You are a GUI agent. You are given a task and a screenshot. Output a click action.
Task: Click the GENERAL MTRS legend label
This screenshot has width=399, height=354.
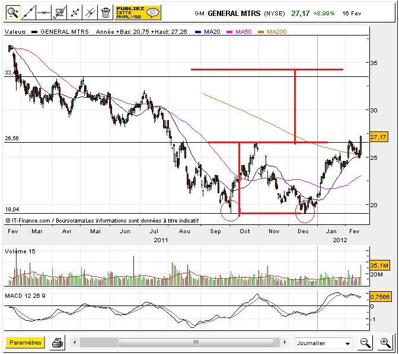click(65, 32)
